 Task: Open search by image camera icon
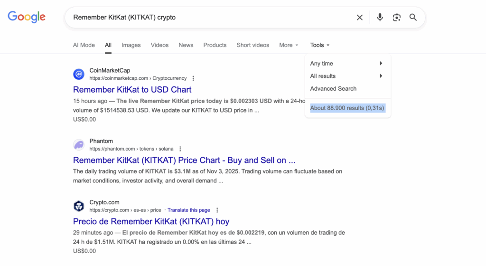point(396,18)
